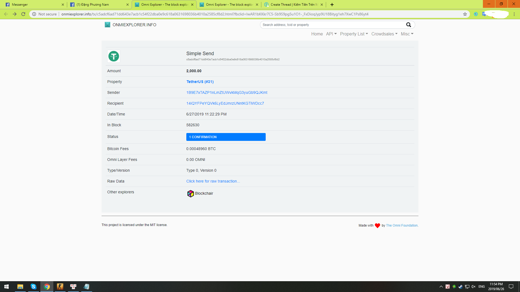
Task: Click the search magnifier icon
Action: pyautogui.click(x=408, y=25)
